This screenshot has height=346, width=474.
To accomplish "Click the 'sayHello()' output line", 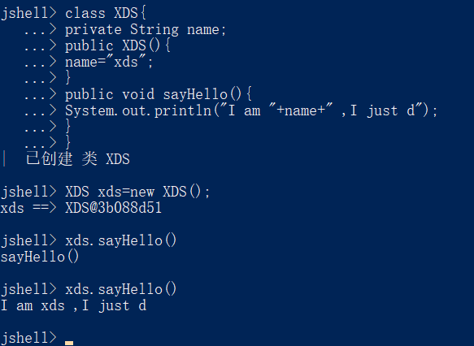I will (x=40, y=257).
